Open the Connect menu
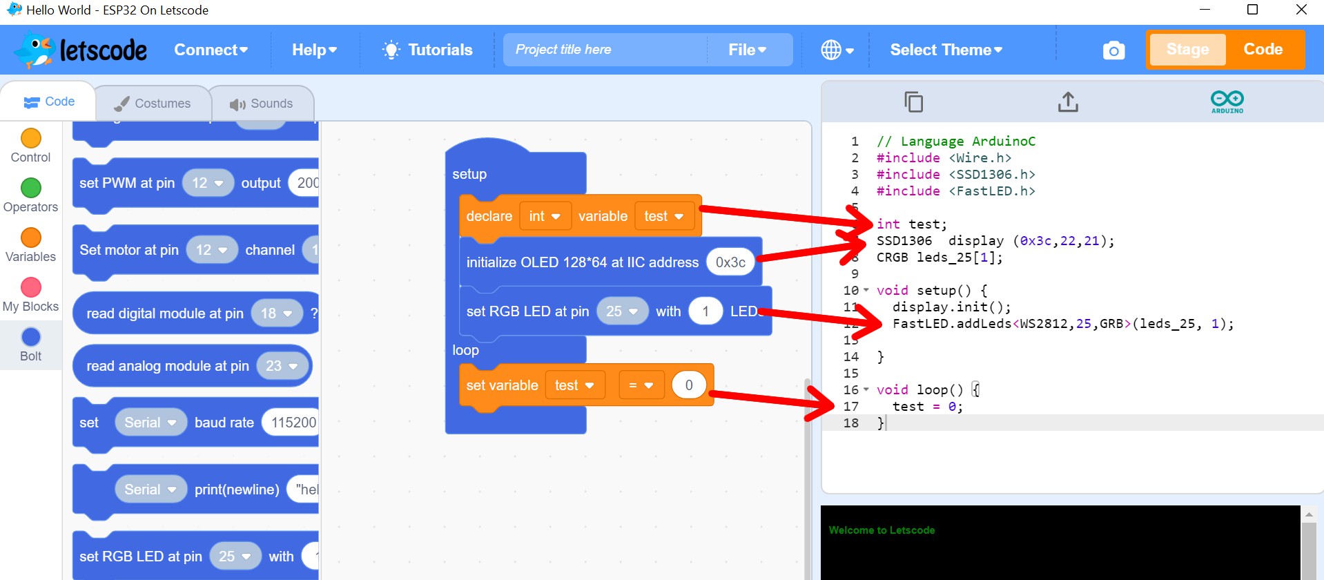The height and width of the screenshot is (580, 1324). 211,50
